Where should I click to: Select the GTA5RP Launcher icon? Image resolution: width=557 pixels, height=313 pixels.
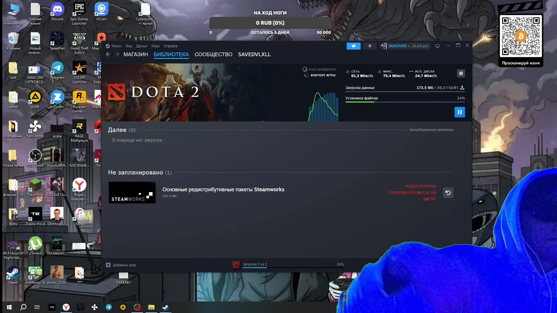[79, 73]
